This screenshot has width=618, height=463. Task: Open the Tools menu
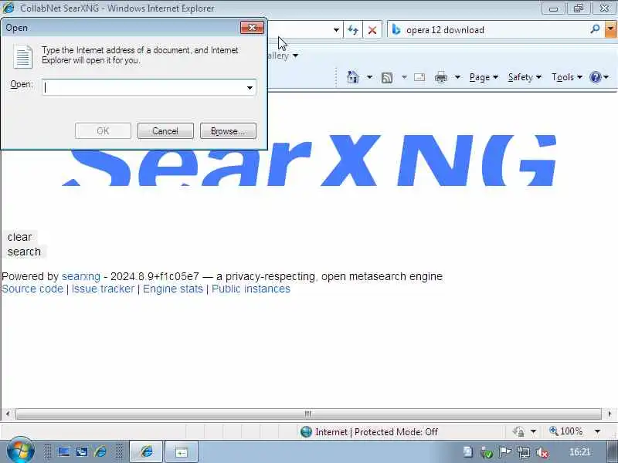[x=567, y=77]
